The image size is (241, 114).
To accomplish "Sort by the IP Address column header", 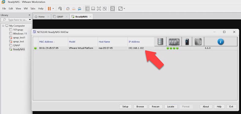I will click(141, 42).
